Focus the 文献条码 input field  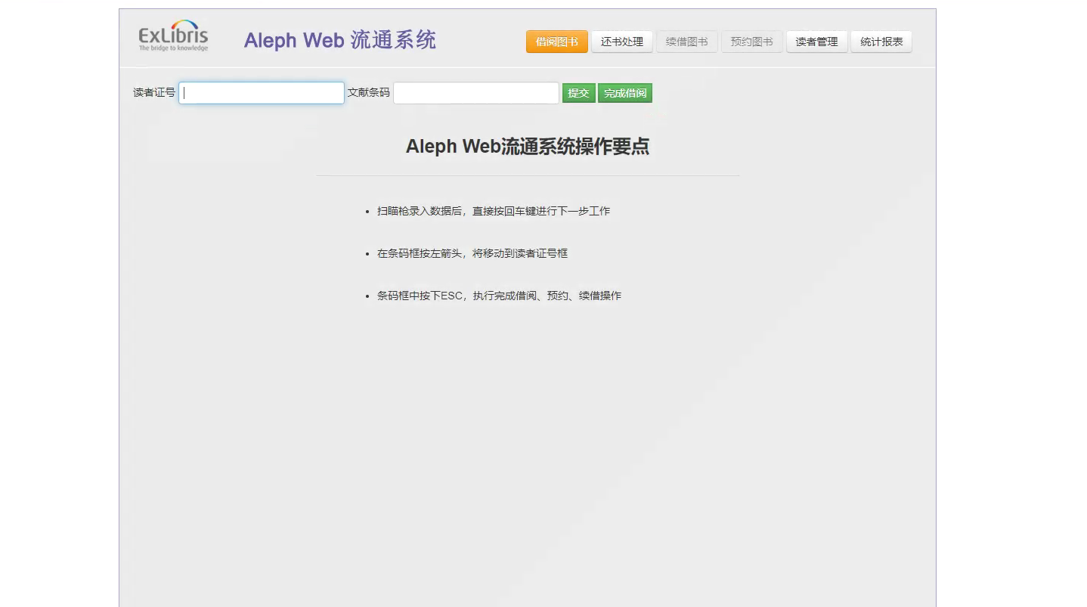476,93
